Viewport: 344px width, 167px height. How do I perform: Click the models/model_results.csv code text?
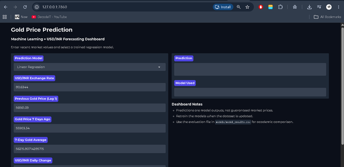[233, 122]
